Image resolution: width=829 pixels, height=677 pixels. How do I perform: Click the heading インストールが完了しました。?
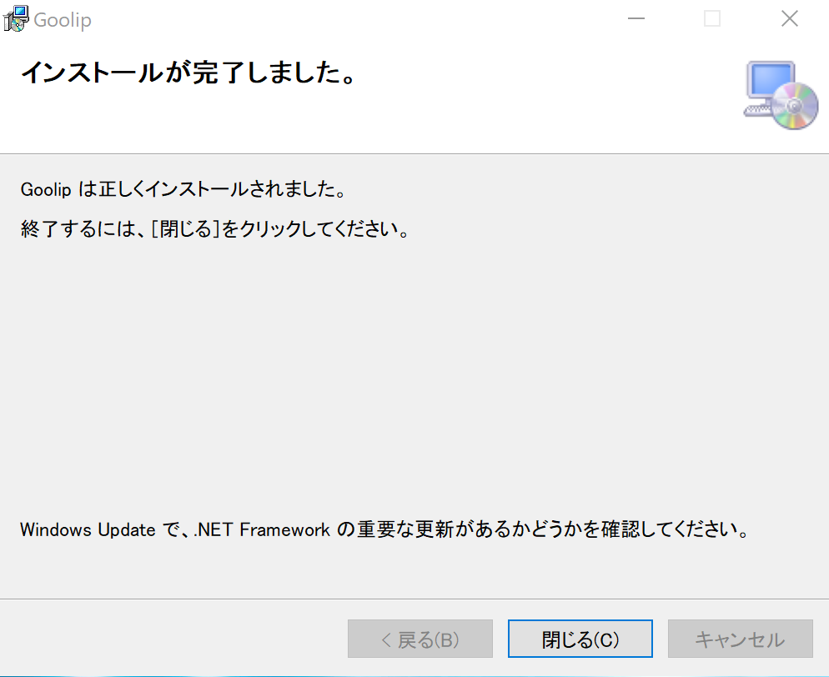188,73
